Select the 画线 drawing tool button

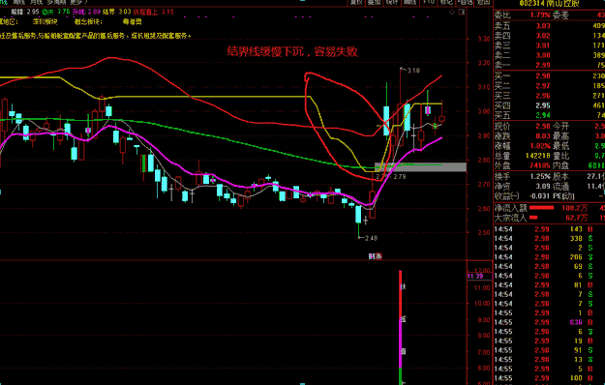(x=409, y=2)
